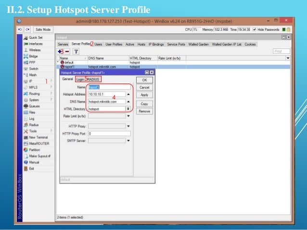Click Exit in sidebar
This screenshot has width=307, height=230.
[31, 169]
